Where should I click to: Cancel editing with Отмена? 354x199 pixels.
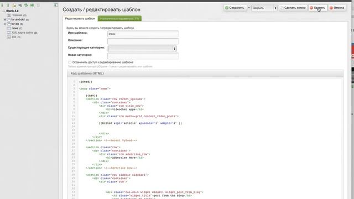pyautogui.click(x=337, y=8)
